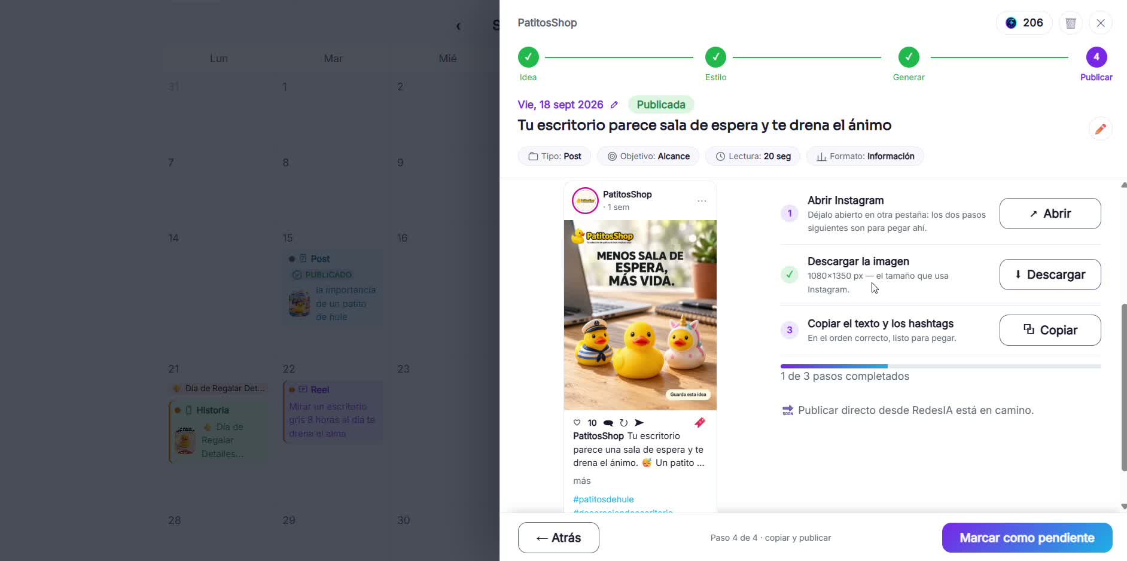Open the three-dot menu on post preview
1127x561 pixels.
702,201
